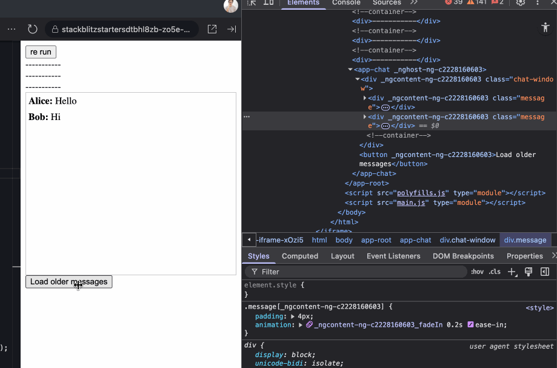Viewport: 557px width, 368px height.
Task: Click ellipsis in the selected message div
Action: tap(385, 125)
